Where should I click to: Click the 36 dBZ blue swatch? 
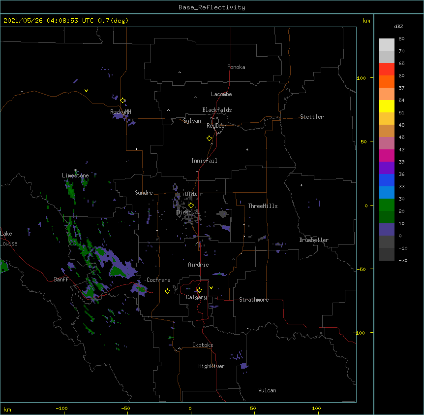pos(387,180)
